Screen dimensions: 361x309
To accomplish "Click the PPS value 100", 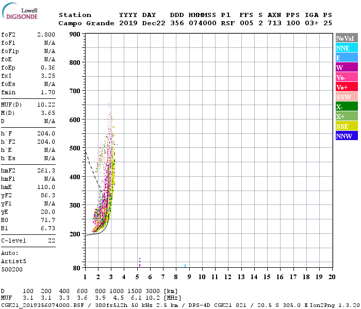I will 293,23.
